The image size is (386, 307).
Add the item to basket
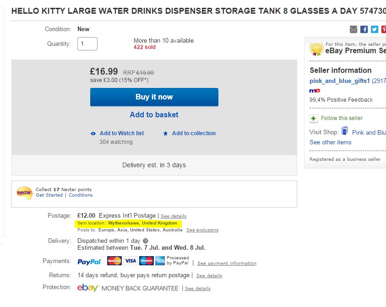pyautogui.click(x=154, y=115)
